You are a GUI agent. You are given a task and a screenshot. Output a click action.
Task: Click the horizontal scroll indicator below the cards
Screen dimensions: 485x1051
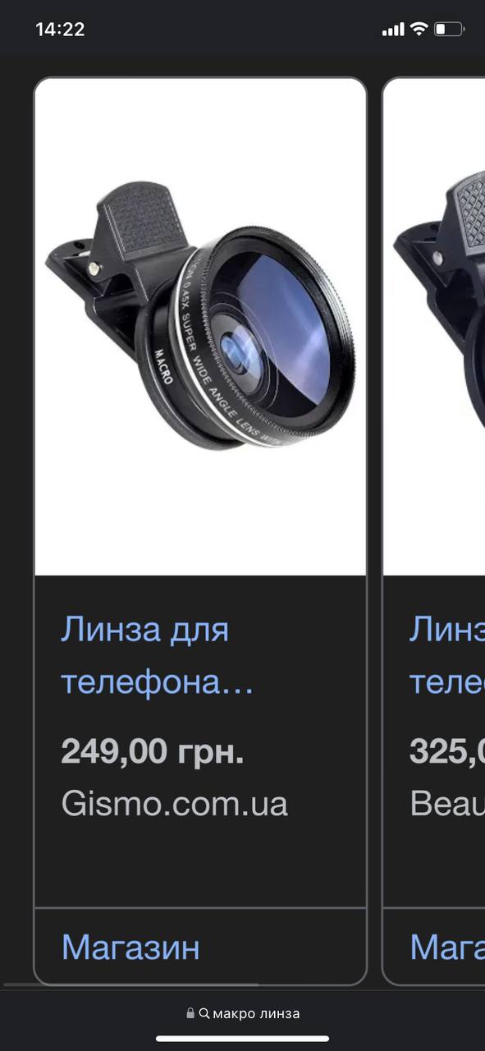[x=131, y=984]
